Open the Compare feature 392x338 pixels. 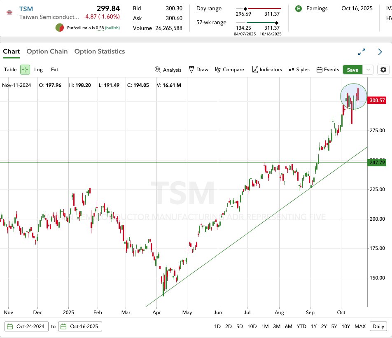point(229,70)
